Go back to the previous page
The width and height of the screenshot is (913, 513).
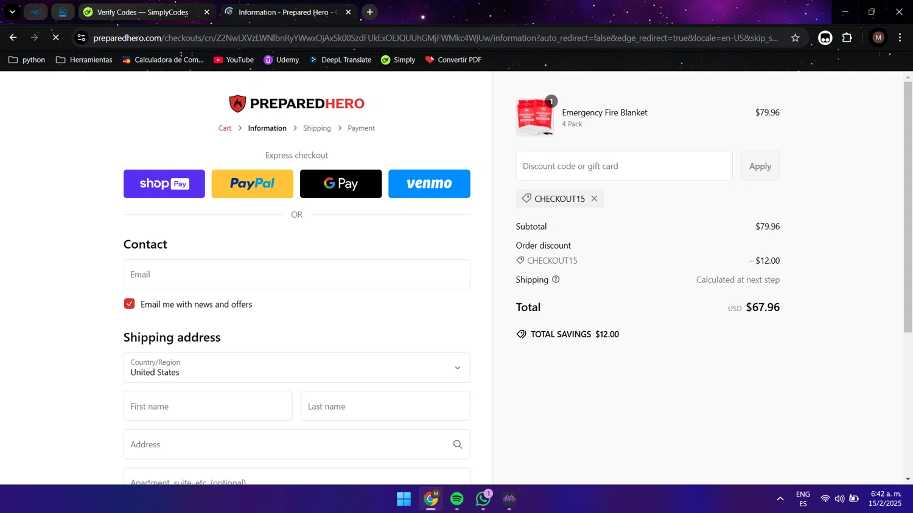pyautogui.click(x=13, y=38)
